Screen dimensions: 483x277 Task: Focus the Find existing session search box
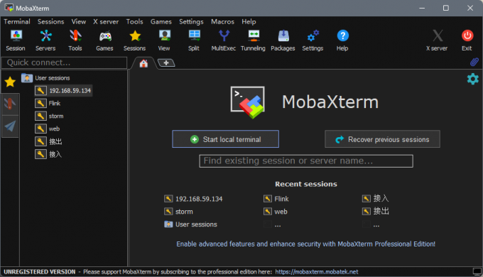pos(306,161)
